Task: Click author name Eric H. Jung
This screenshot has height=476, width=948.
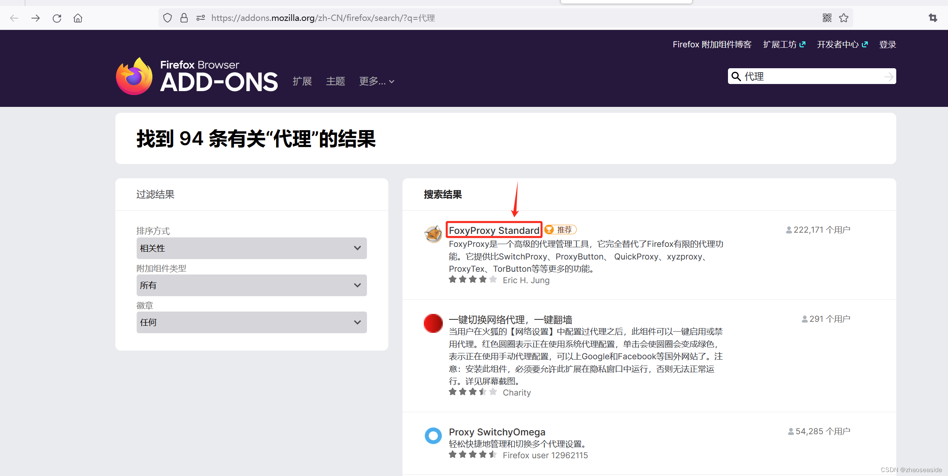Action: (526, 280)
